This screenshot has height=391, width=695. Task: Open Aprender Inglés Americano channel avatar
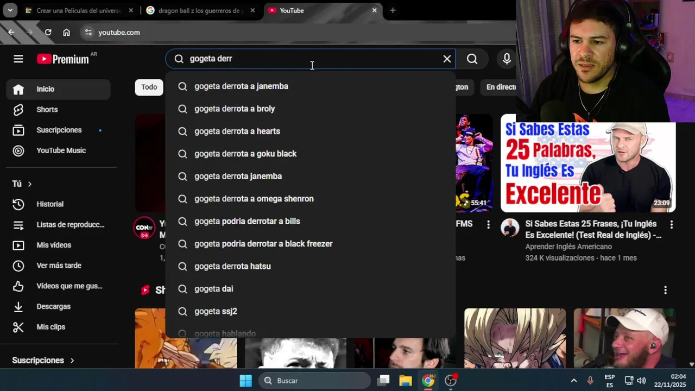510,228
